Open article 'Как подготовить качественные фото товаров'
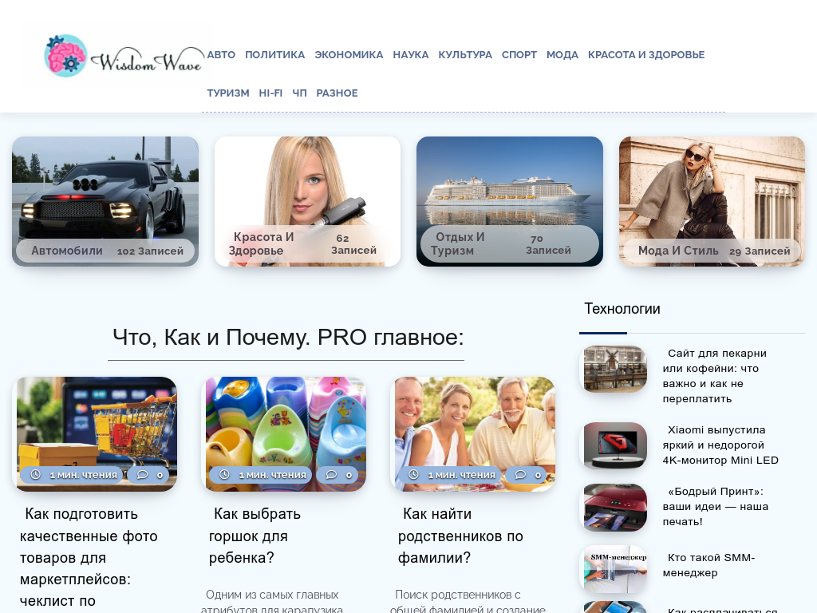 pyautogui.click(x=89, y=557)
